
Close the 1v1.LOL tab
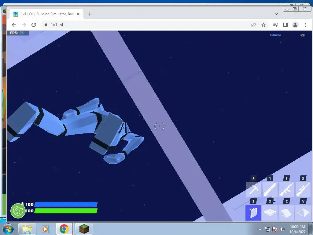tap(78, 14)
